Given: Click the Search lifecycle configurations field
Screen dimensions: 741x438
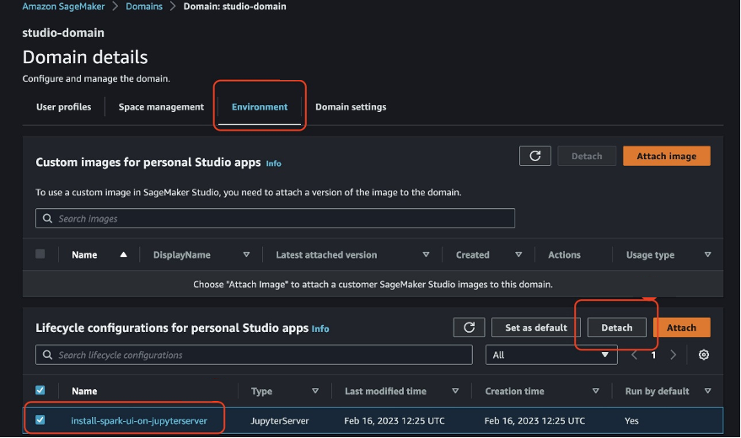Looking at the screenshot, I should [x=254, y=355].
